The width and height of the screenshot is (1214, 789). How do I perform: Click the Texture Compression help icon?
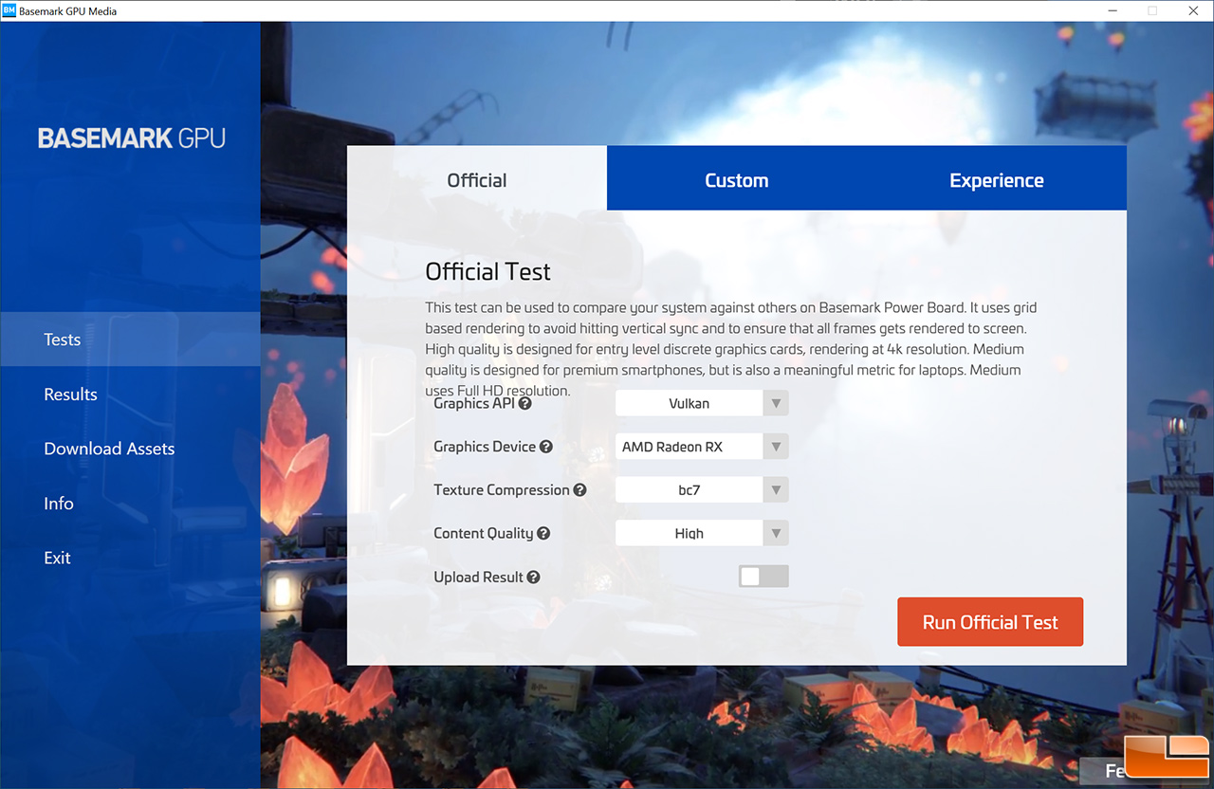tap(580, 490)
